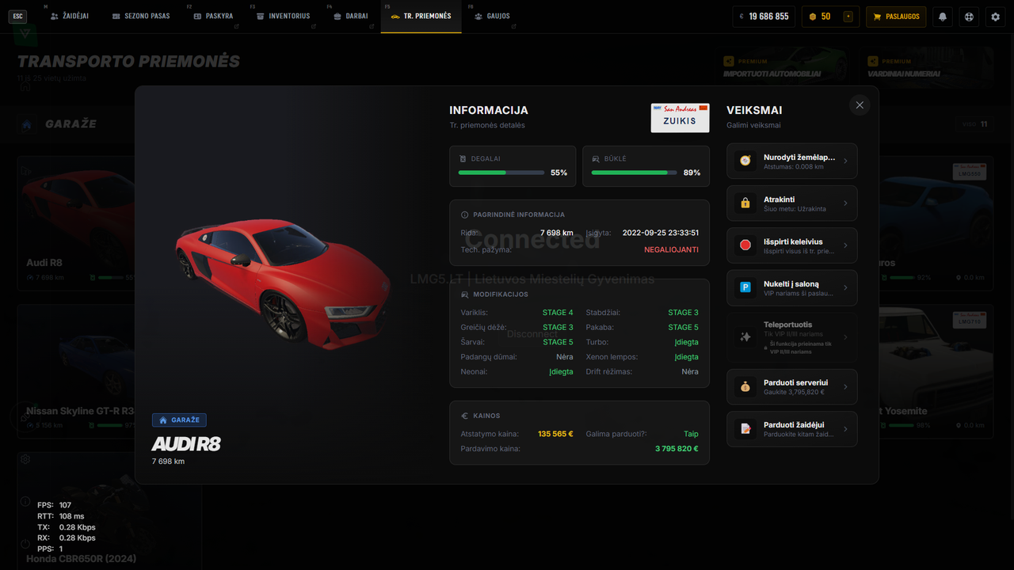Click the 3 795 820 € sale price

pos(677,449)
